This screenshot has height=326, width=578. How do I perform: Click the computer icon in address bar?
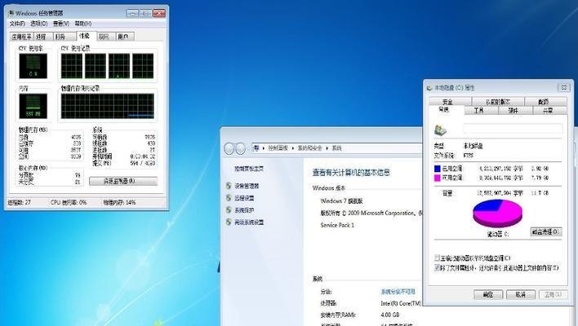click(x=256, y=148)
